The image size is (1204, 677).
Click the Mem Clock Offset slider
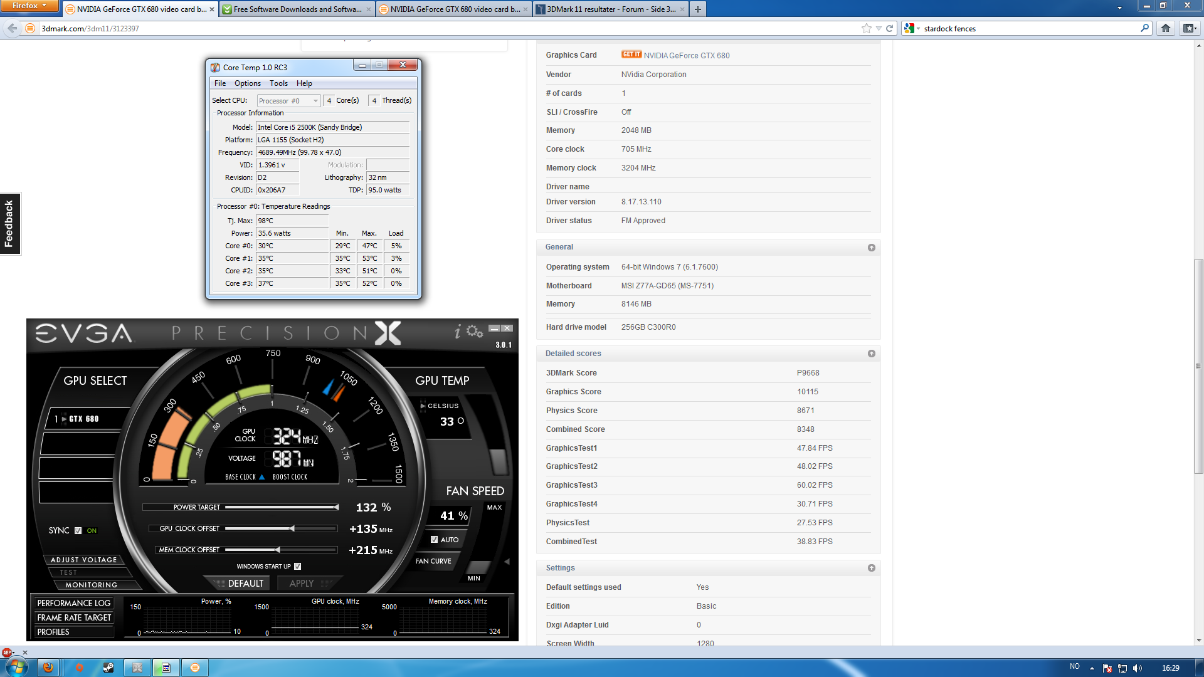282,550
